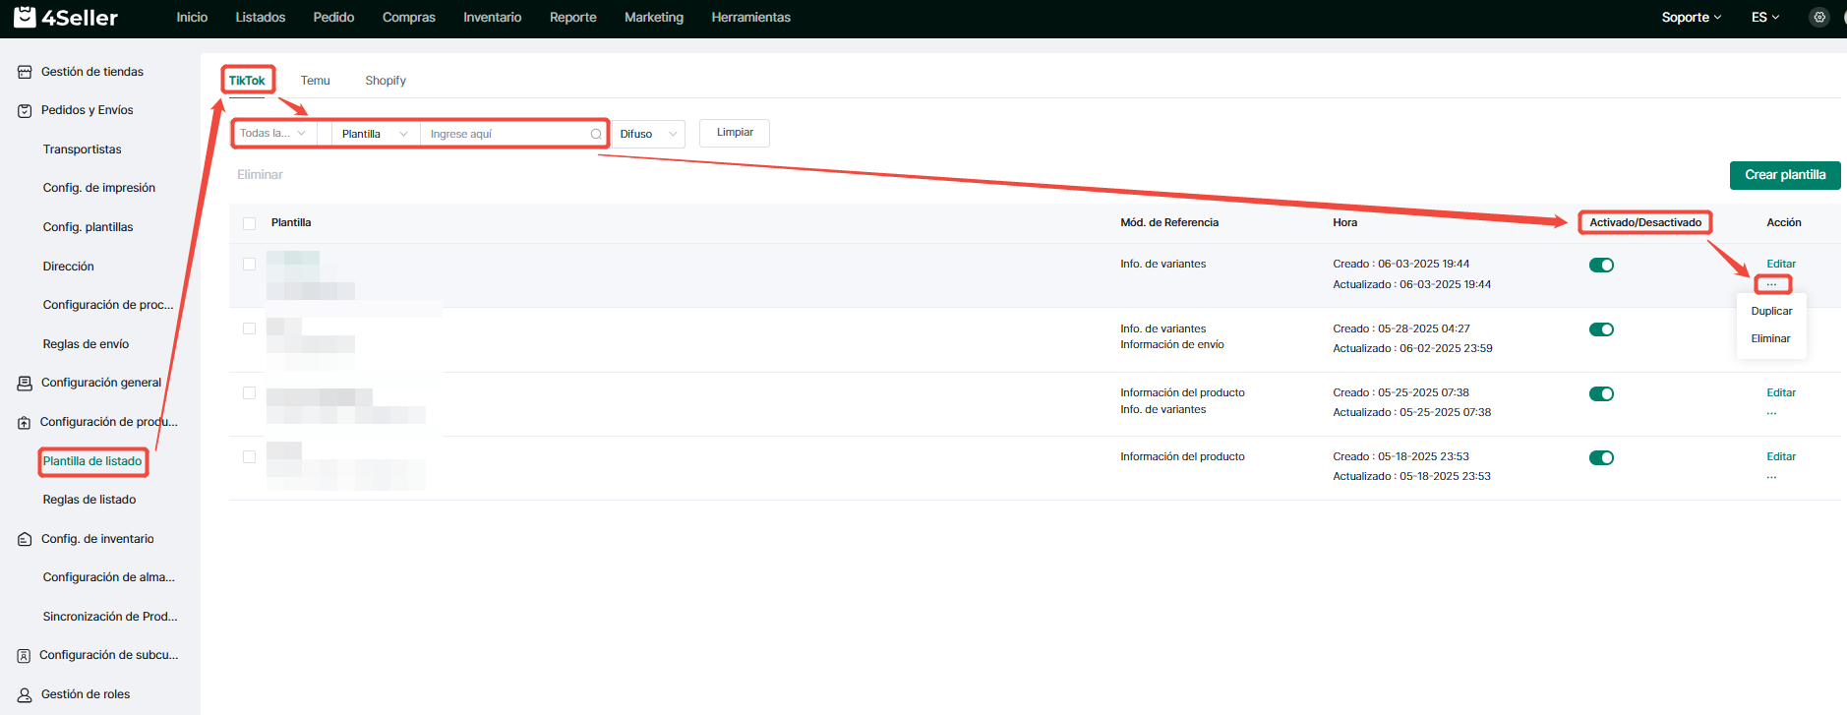Viewport: 1847px width, 715px height.
Task: Click the 4Seller logo
Action: (65, 17)
